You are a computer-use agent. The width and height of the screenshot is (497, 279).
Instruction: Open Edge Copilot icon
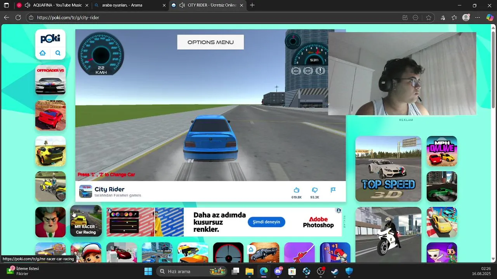(x=490, y=17)
